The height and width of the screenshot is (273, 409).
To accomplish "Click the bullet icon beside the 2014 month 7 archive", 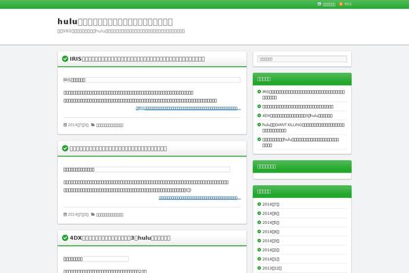I will tap(259, 204).
